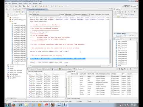This screenshot has height=107, width=143.
Task: Click Collapse All in Package Explorer
Action: point(17,12)
